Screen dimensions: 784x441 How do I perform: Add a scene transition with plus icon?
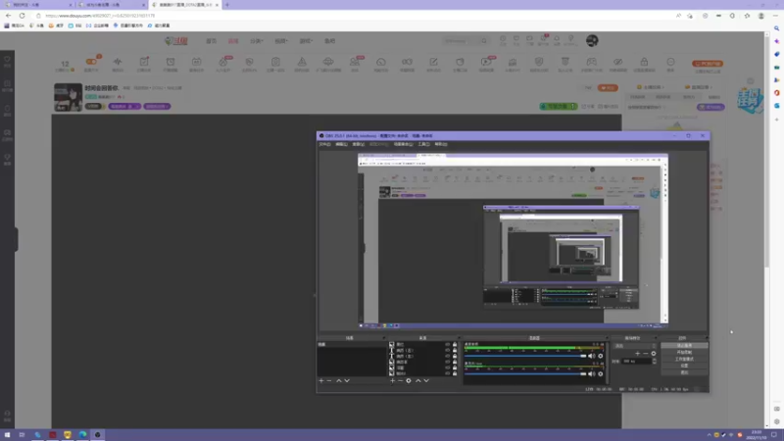pos(638,354)
